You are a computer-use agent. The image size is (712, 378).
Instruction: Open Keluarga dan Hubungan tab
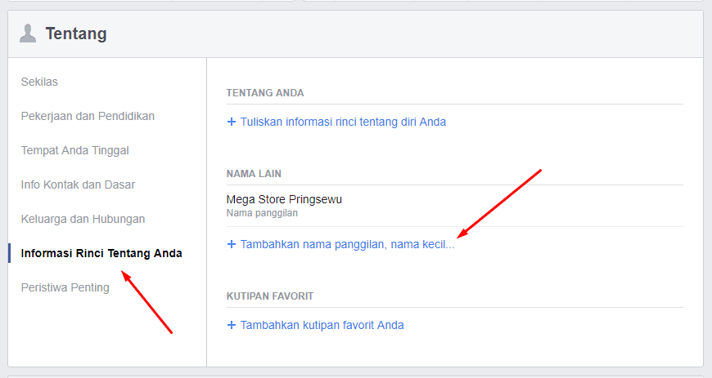click(83, 219)
